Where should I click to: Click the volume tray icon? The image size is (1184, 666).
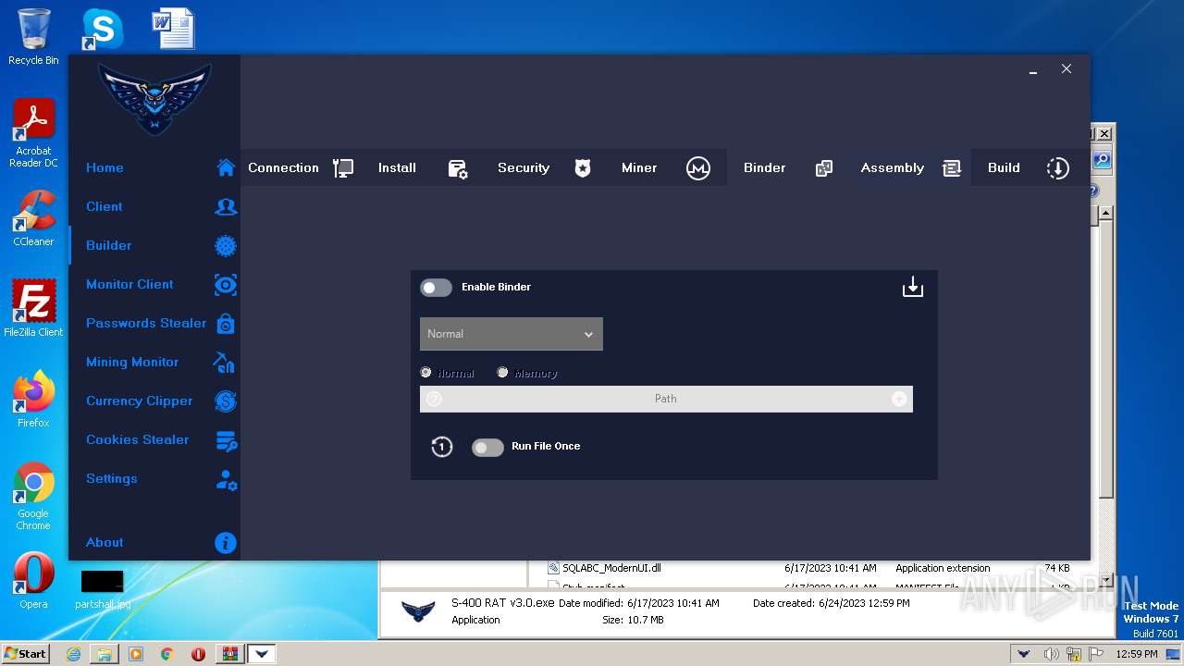pyautogui.click(x=1051, y=654)
